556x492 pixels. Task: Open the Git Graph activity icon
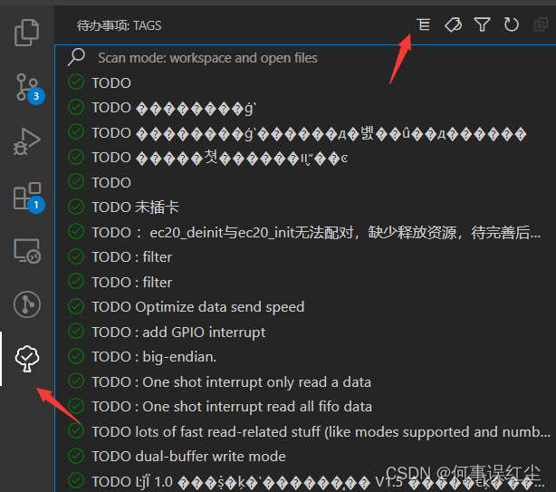(x=27, y=304)
